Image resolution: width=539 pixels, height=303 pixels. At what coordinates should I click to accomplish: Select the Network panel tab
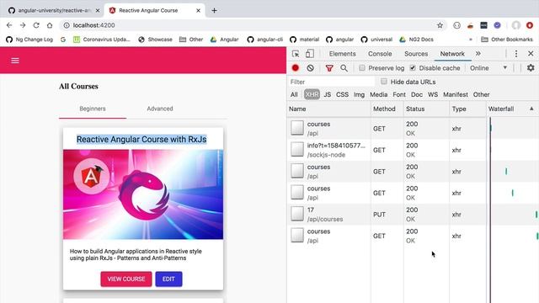point(452,54)
